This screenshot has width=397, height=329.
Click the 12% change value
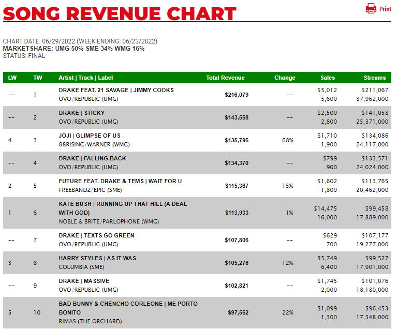point(288,263)
